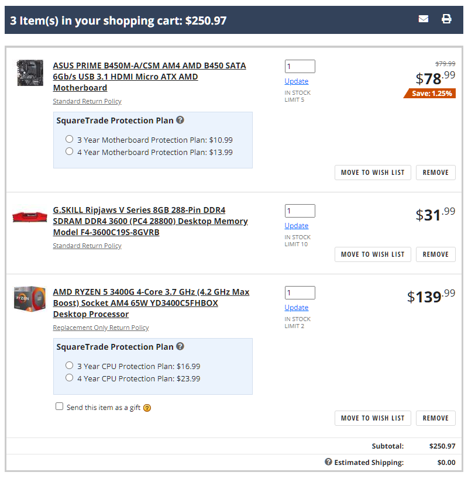Remove the ASUS motherboard from cart
The height and width of the screenshot is (479, 468).
click(435, 173)
